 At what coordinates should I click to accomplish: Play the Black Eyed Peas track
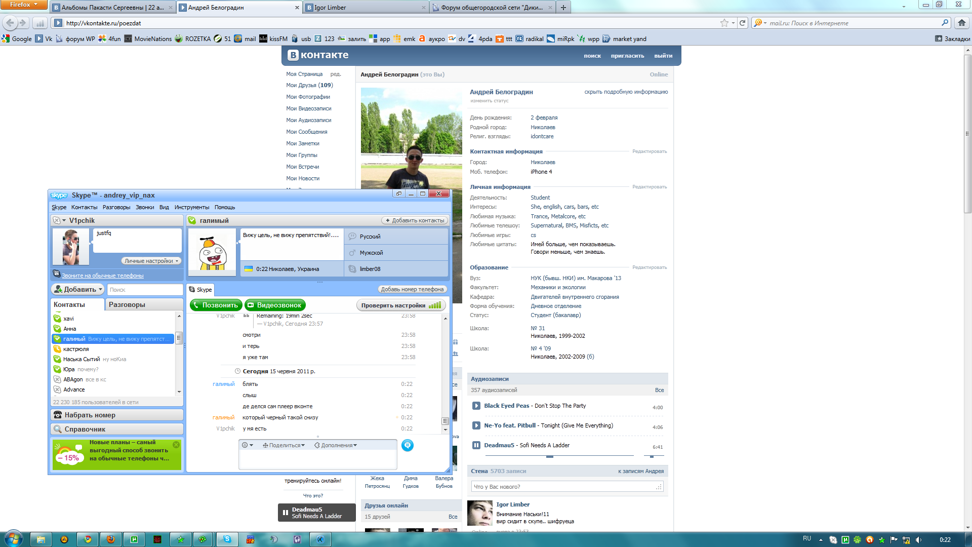476,406
